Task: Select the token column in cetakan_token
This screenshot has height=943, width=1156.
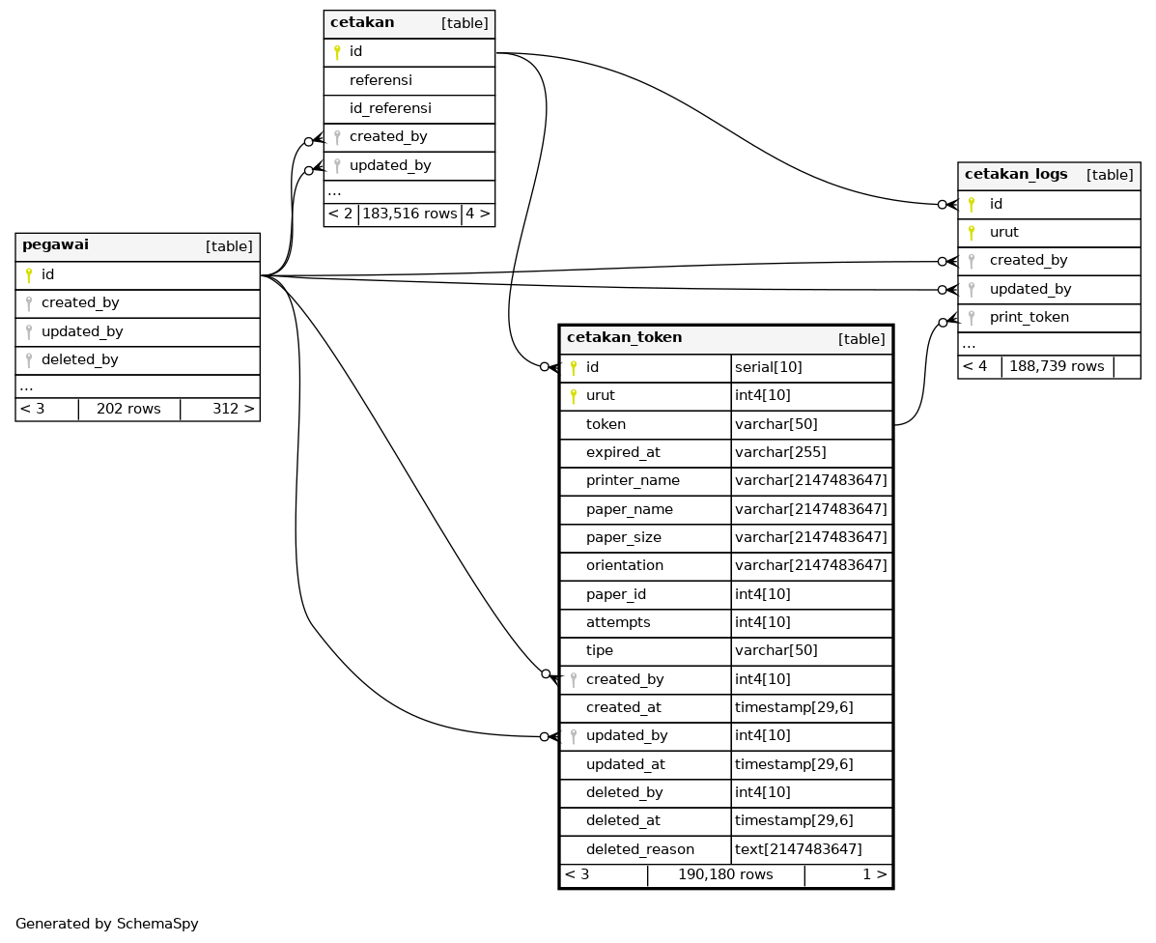Action: 606,424
